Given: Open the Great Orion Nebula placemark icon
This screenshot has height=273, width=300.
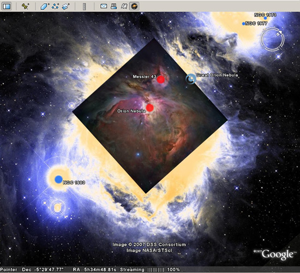Looking at the screenshot, I should [191, 79].
